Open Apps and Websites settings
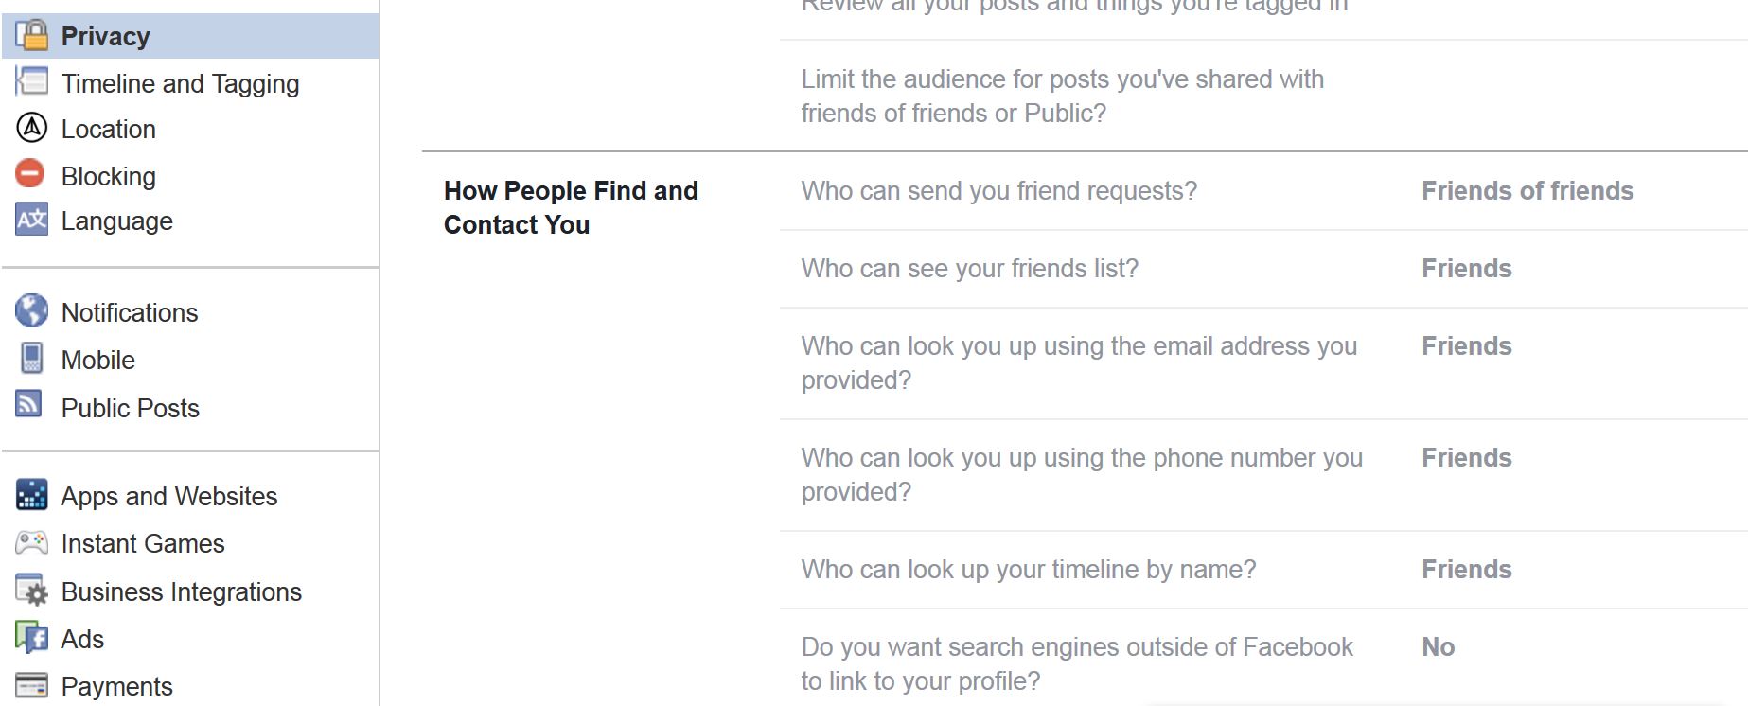This screenshot has height=706, width=1748. [169, 496]
